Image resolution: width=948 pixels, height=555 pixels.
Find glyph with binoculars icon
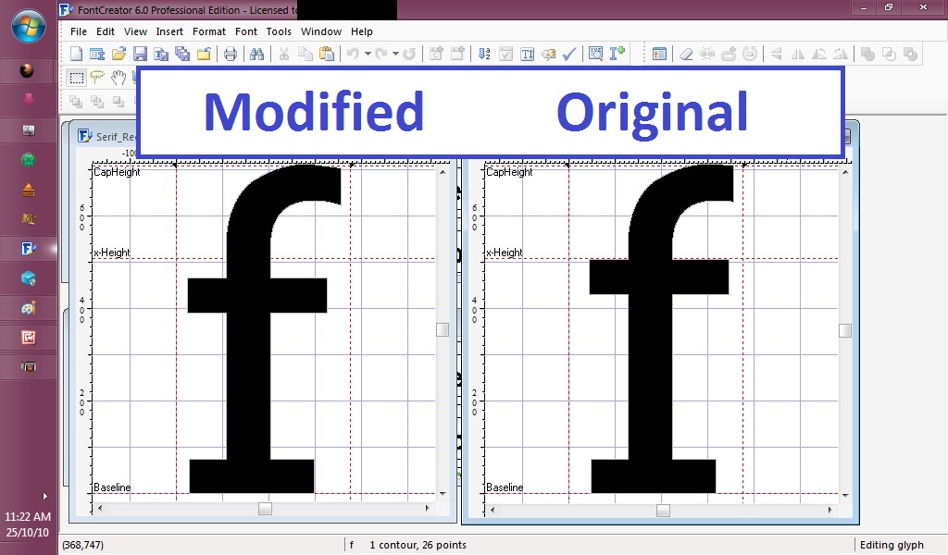pyautogui.click(x=257, y=55)
